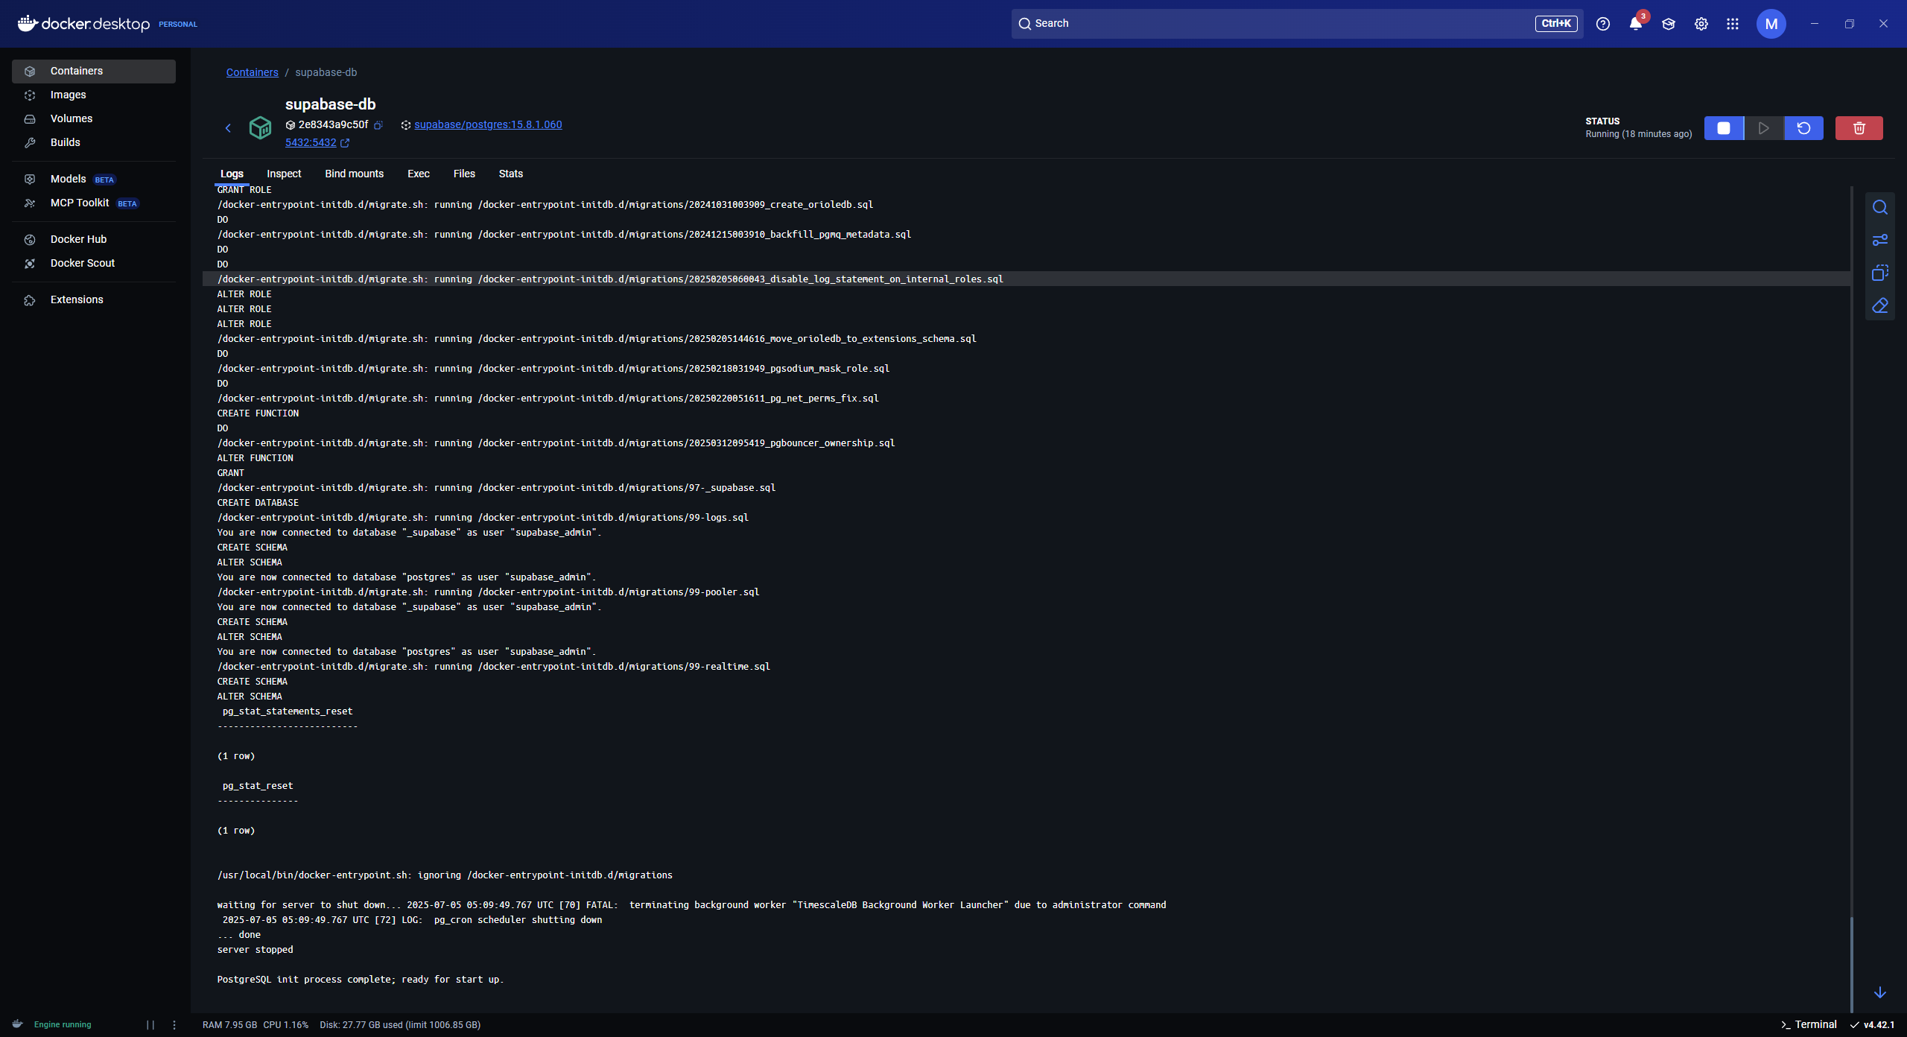Click the Ctrl+K shortcut badge
Viewport: 1907px width, 1037px height.
pyautogui.click(x=1556, y=24)
